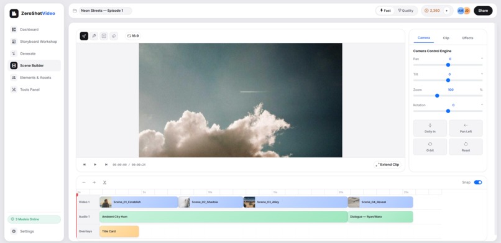Skip to the previous frame
Image resolution: width=501 pixels, height=243 pixels.
[85, 165]
